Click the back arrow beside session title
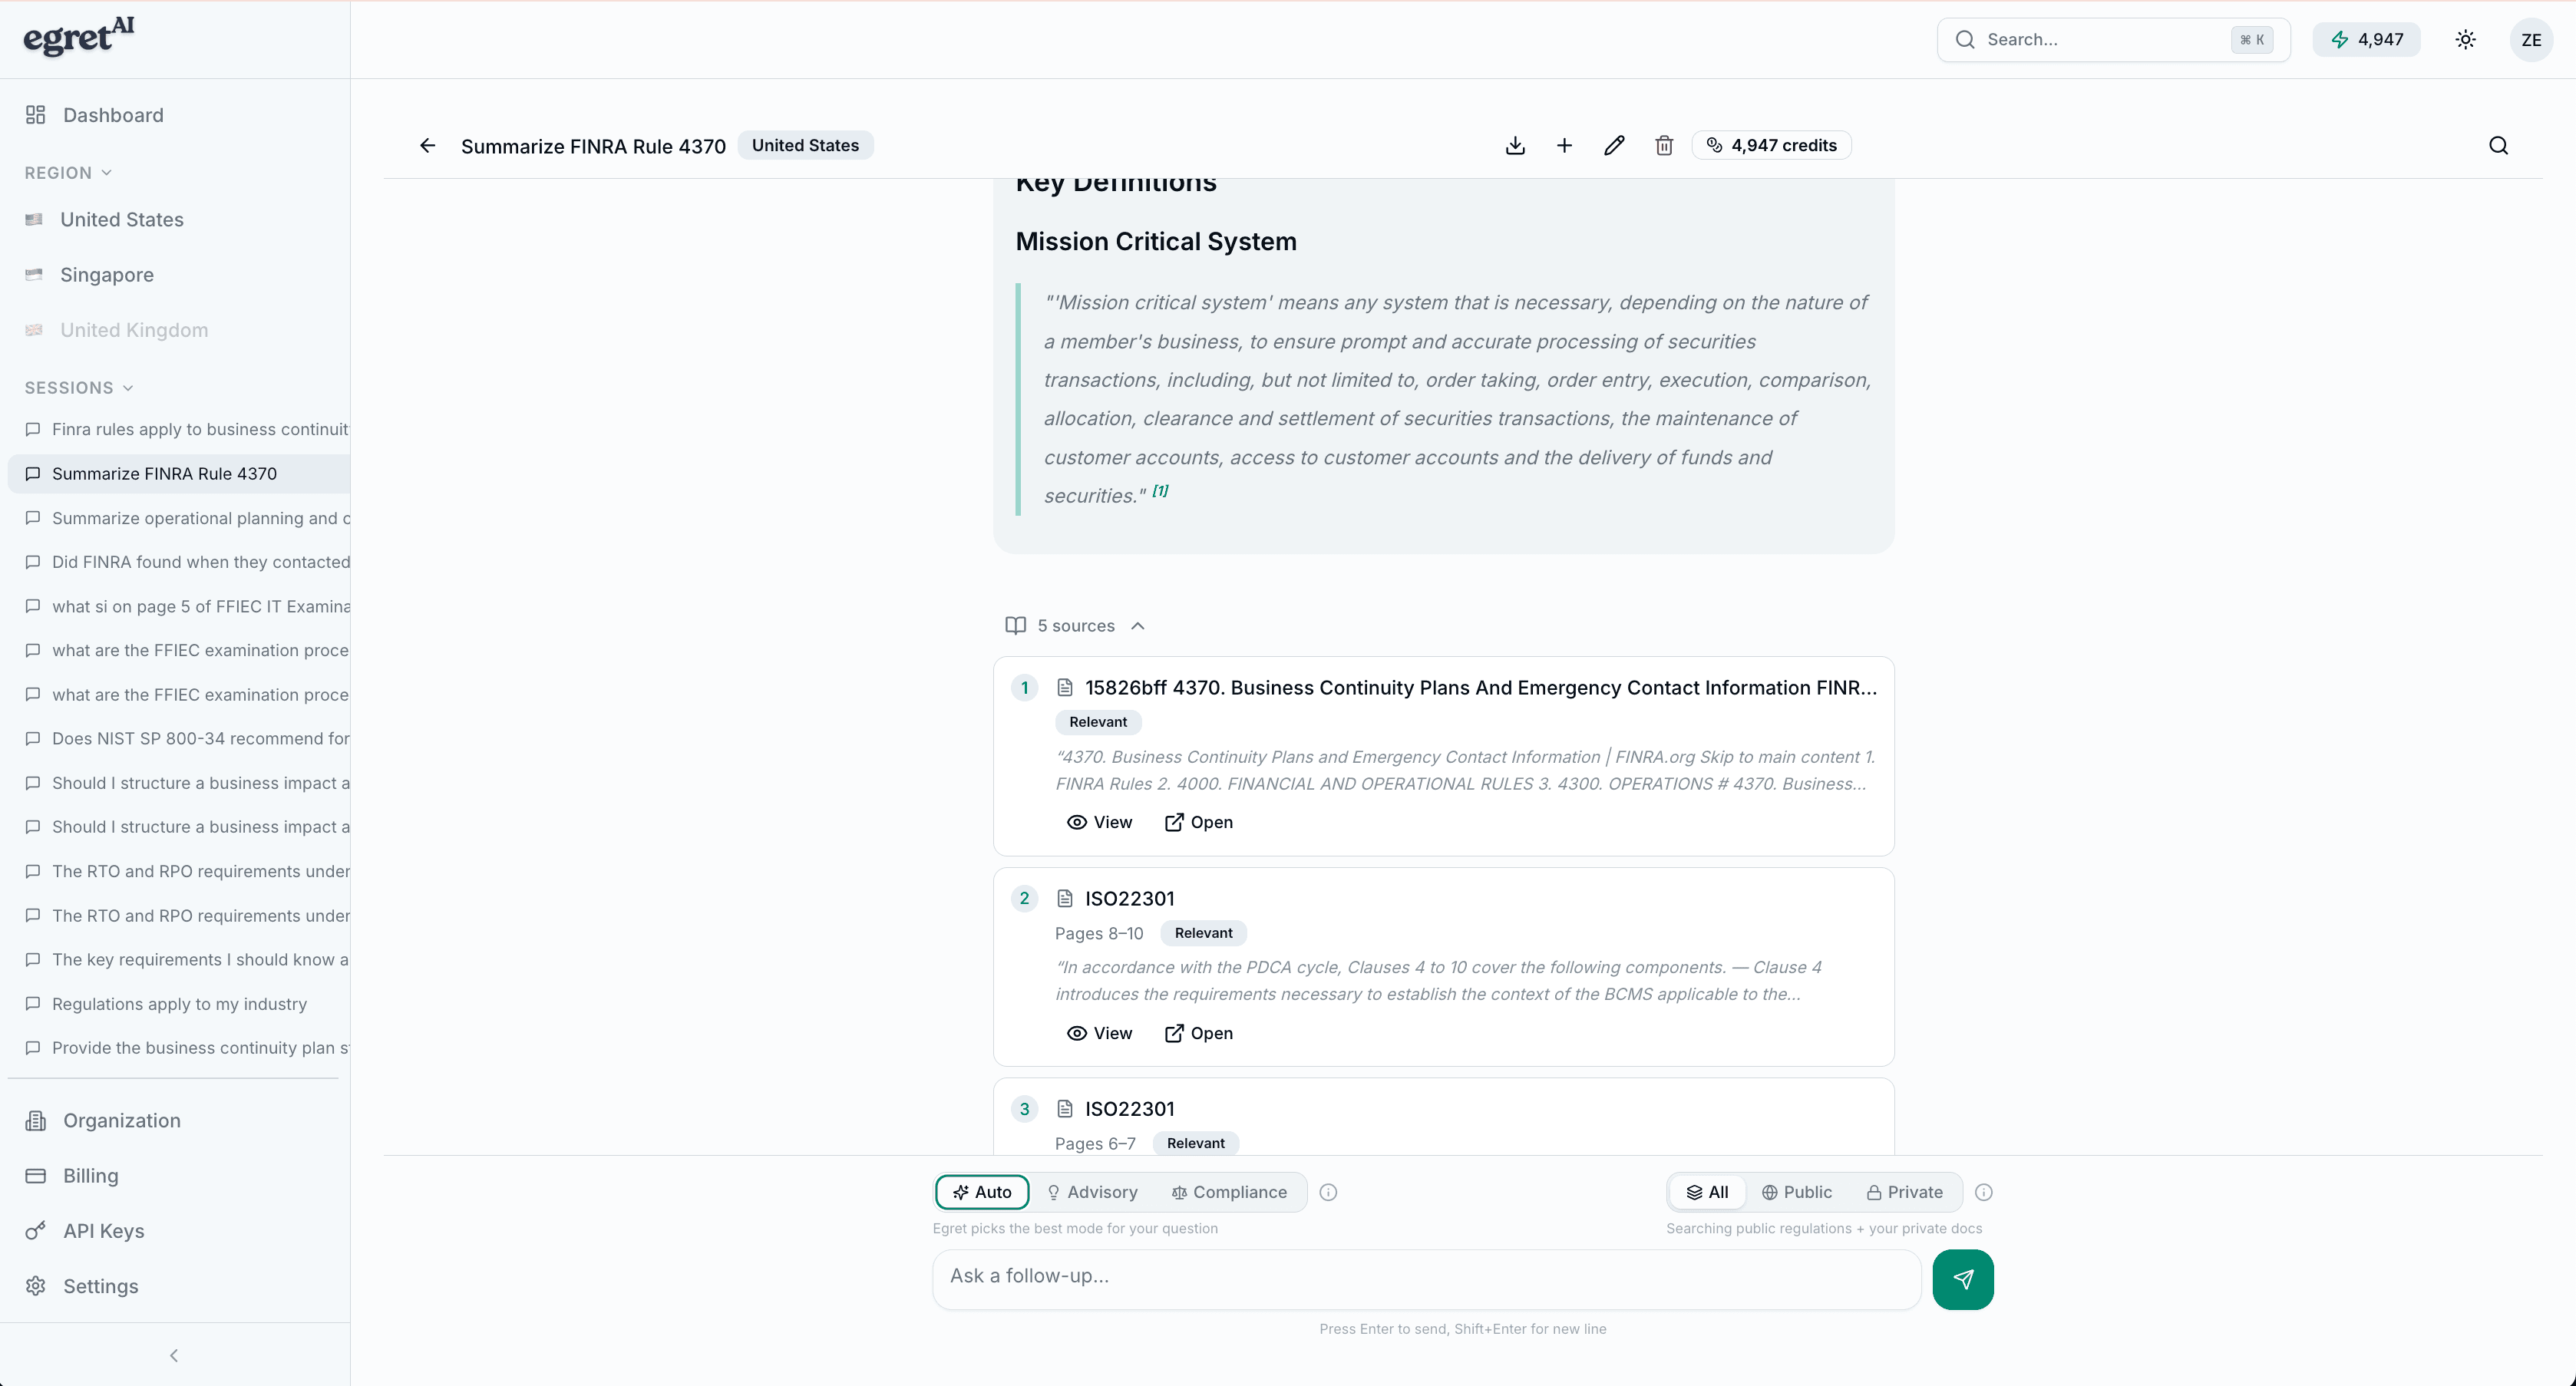This screenshot has width=2576, height=1386. click(427, 146)
